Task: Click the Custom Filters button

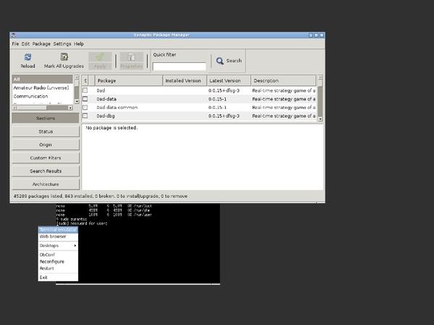Action: 46,157
